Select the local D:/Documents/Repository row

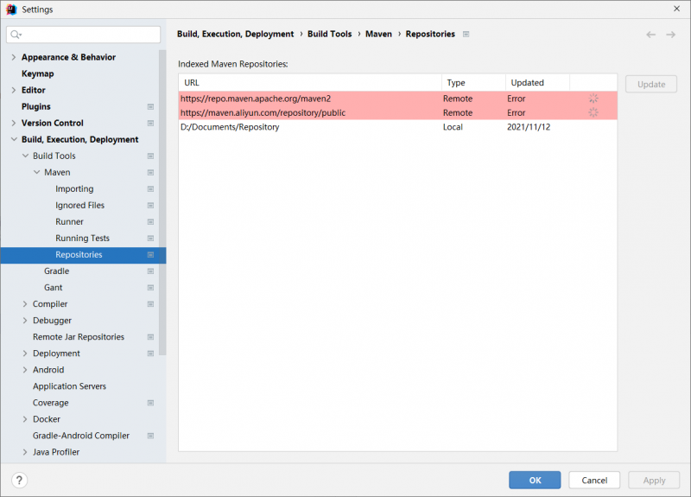pos(229,127)
